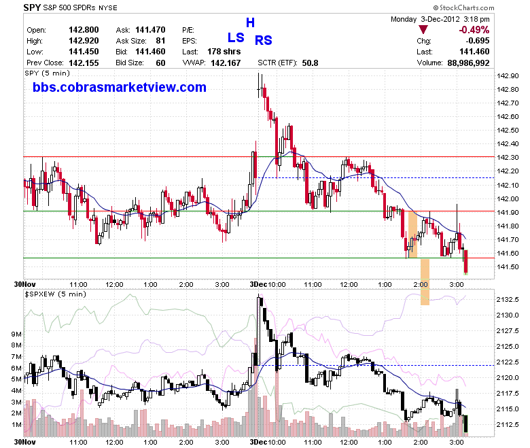Click the VWAP value 142.167

pos(226,63)
